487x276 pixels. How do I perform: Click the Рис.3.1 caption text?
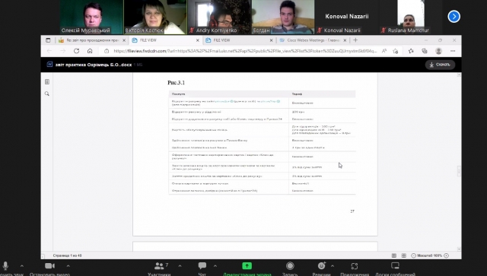(176, 83)
